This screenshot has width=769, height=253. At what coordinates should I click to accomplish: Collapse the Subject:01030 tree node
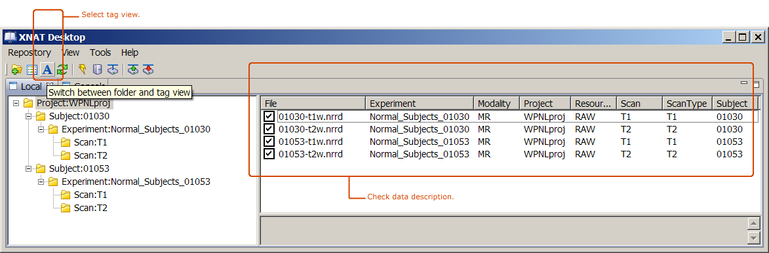pyautogui.click(x=28, y=116)
